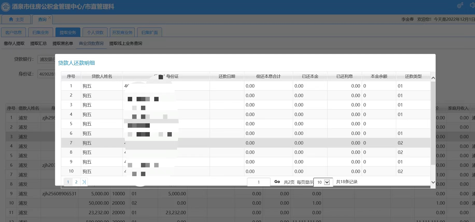Click the 偿还本息合计 column header
The image size is (475, 222).
[268, 76]
